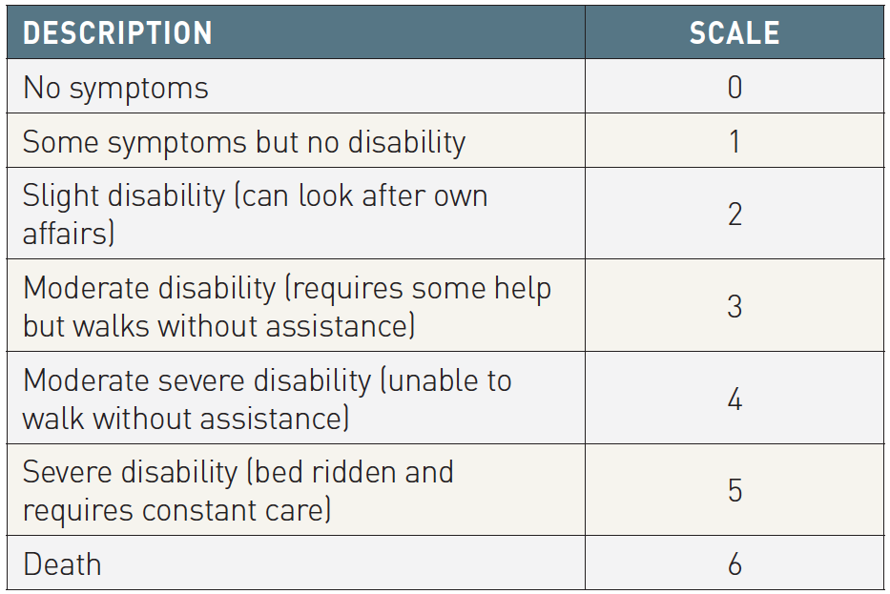Screen dimensions: 890x594
Task: Click the text 'but walks without assistance'
Action: tap(216, 327)
